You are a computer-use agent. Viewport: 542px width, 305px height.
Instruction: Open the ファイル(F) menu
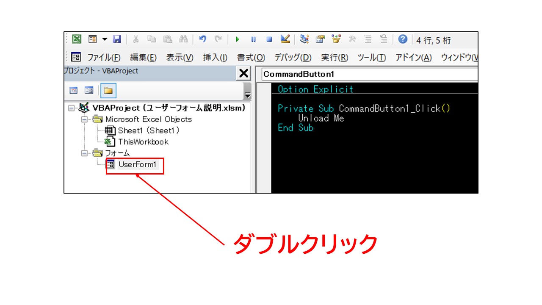point(104,58)
